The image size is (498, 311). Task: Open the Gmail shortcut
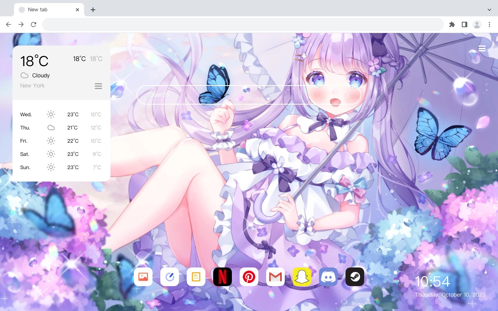click(x=275, y=277)
